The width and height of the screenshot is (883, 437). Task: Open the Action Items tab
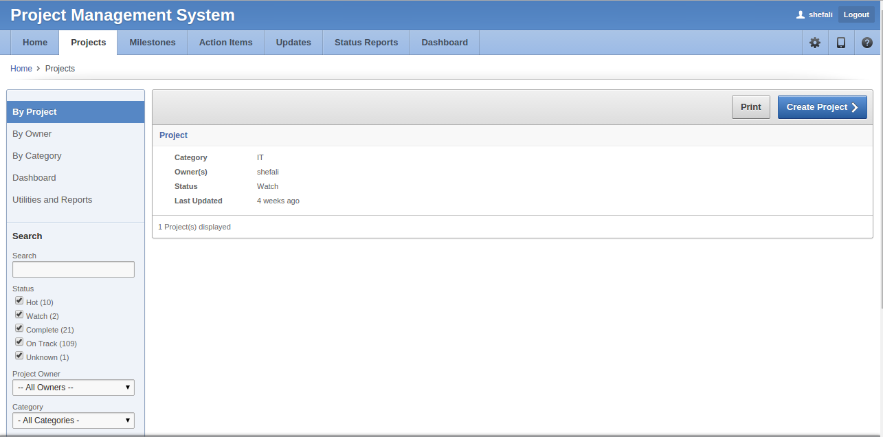coord(225,43)
